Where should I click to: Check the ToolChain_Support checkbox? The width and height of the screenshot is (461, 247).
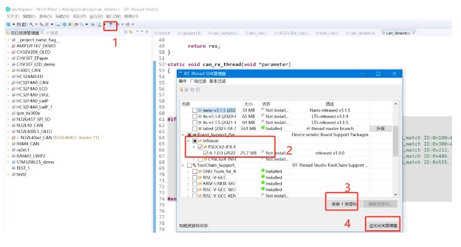pyautogui.click(x=189, y=165)
